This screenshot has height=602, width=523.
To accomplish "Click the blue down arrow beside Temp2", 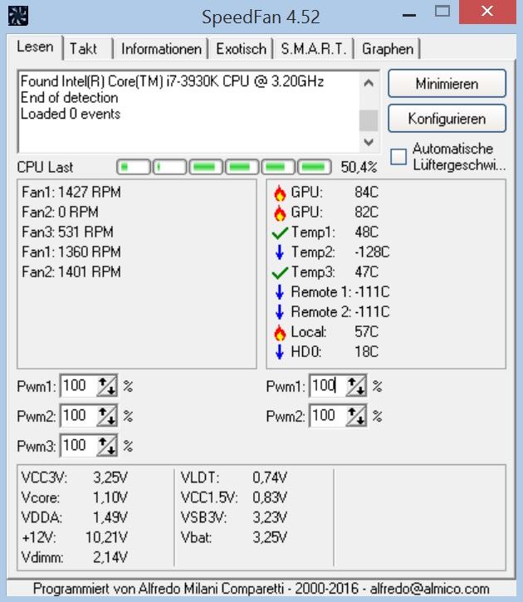I will point(279,252).
